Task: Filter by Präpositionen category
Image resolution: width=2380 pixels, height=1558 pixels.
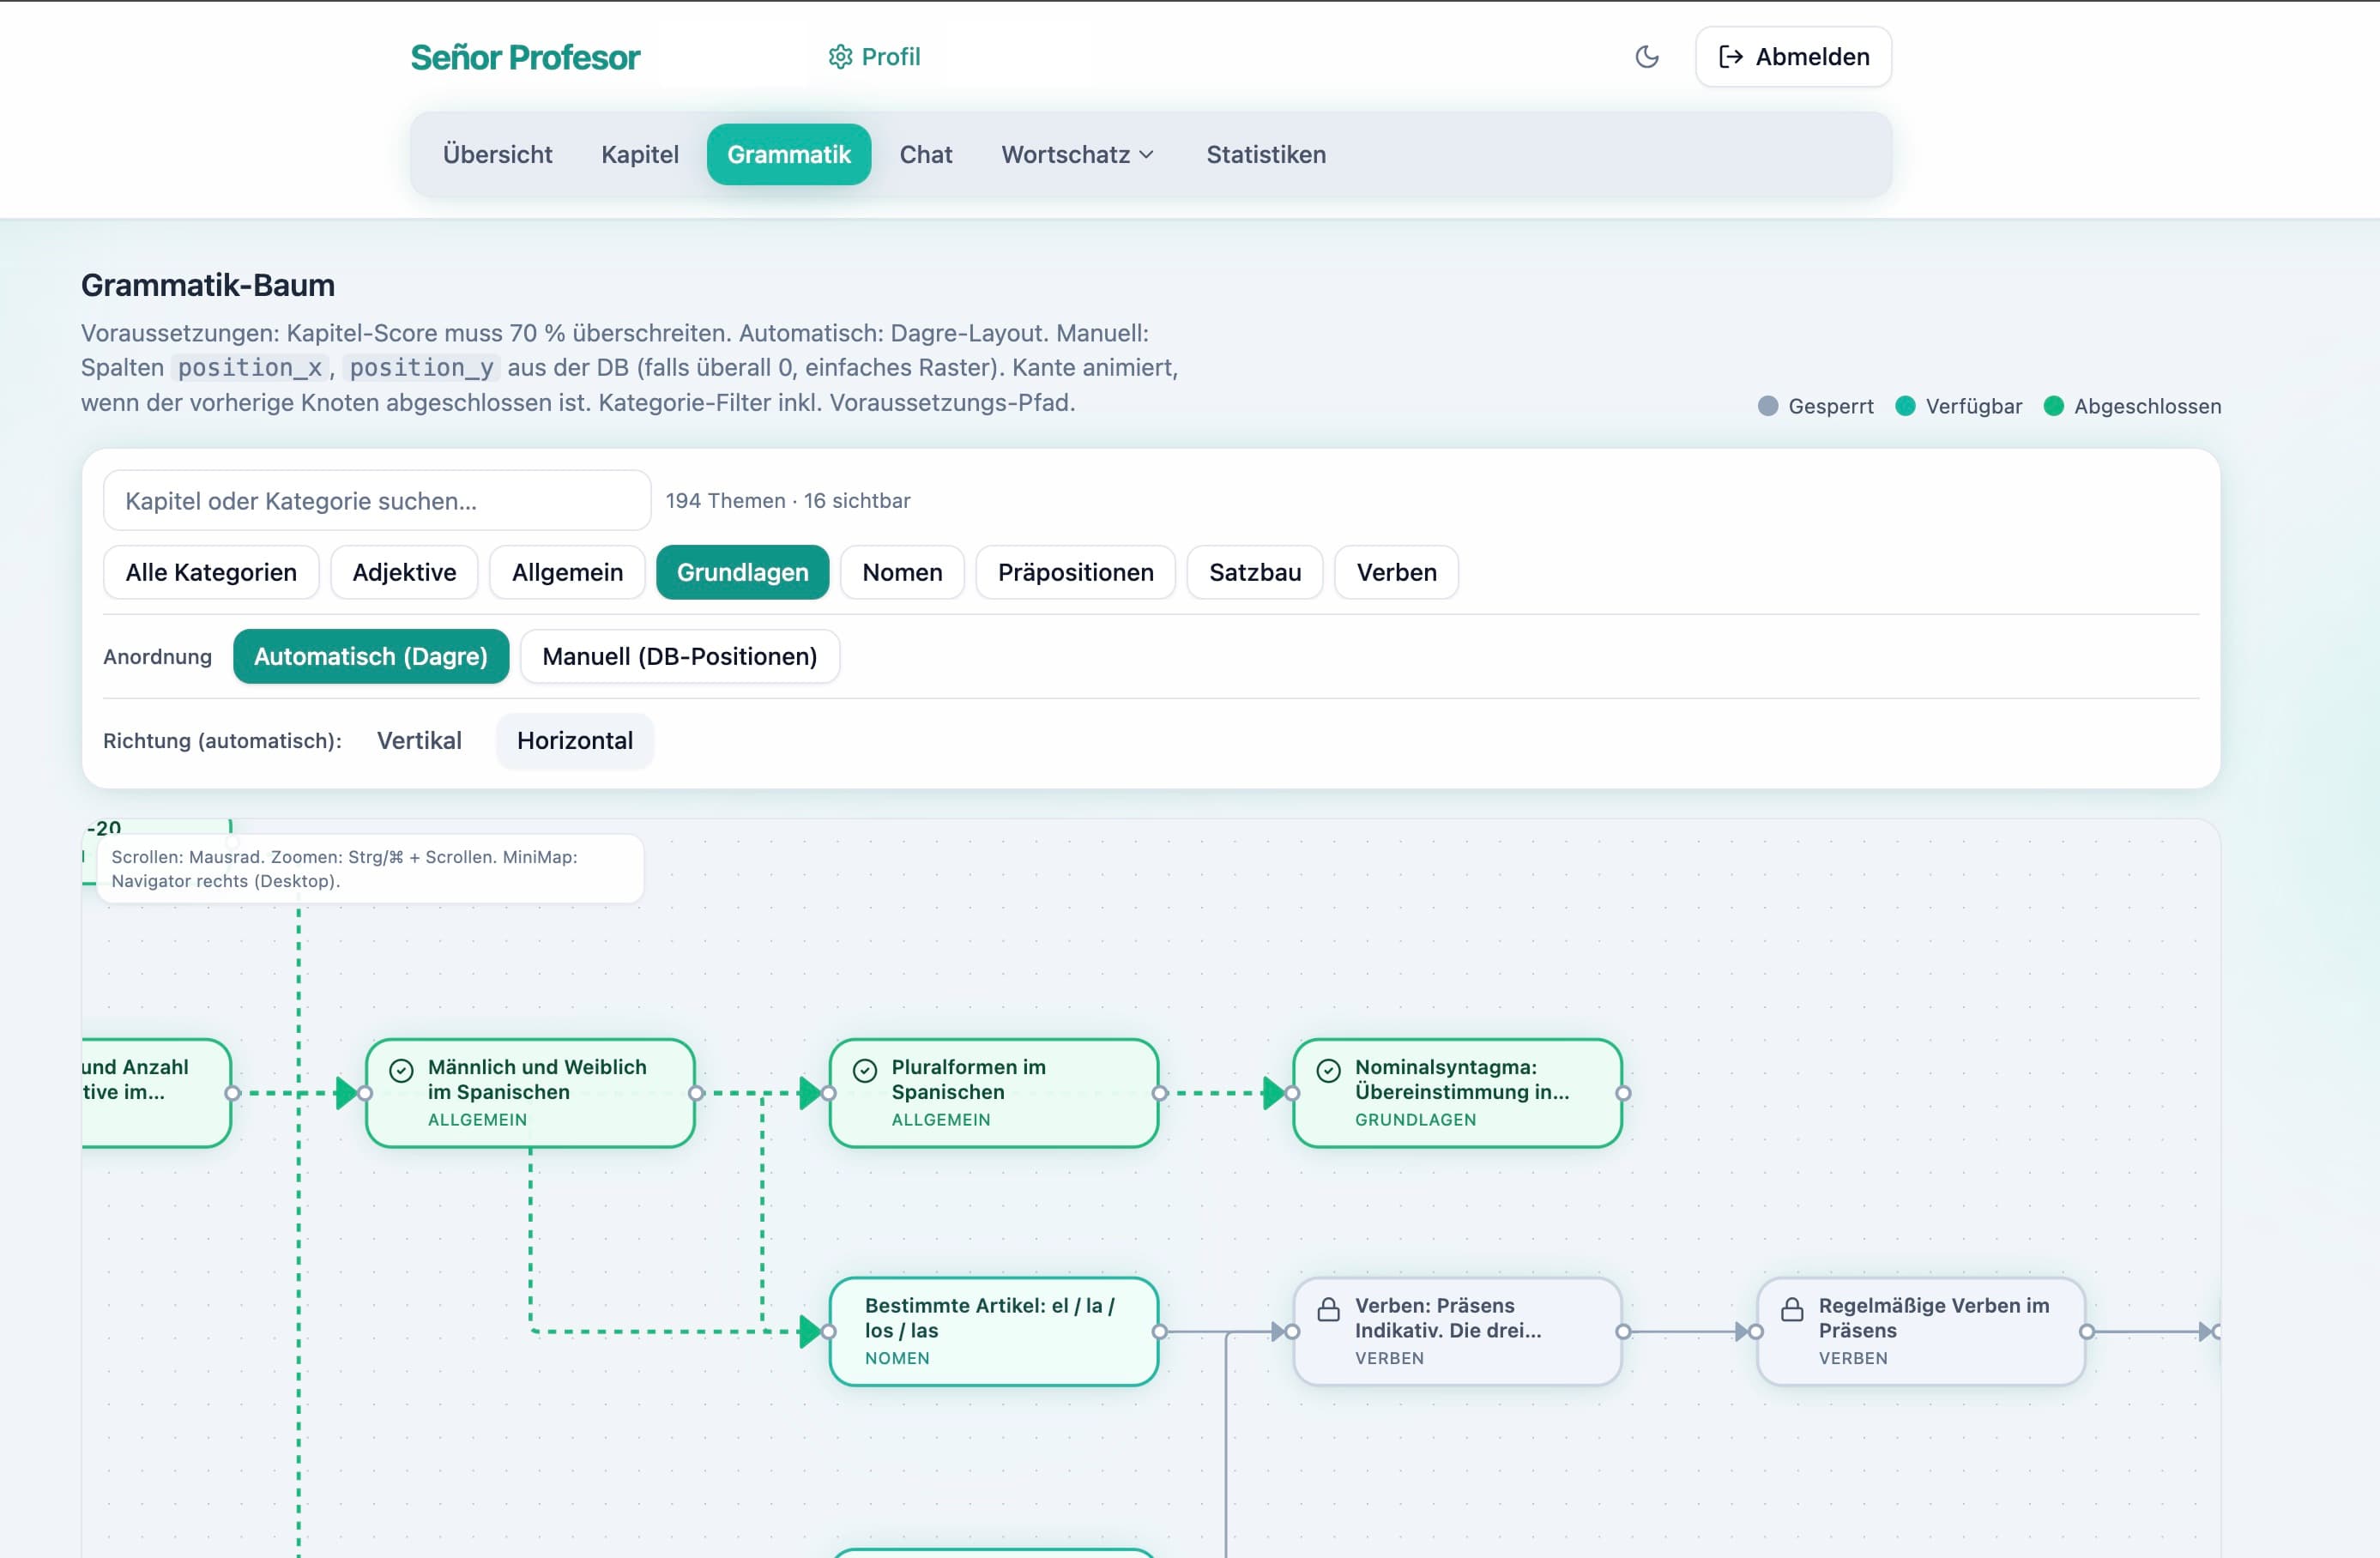Action: point(1076,572)
